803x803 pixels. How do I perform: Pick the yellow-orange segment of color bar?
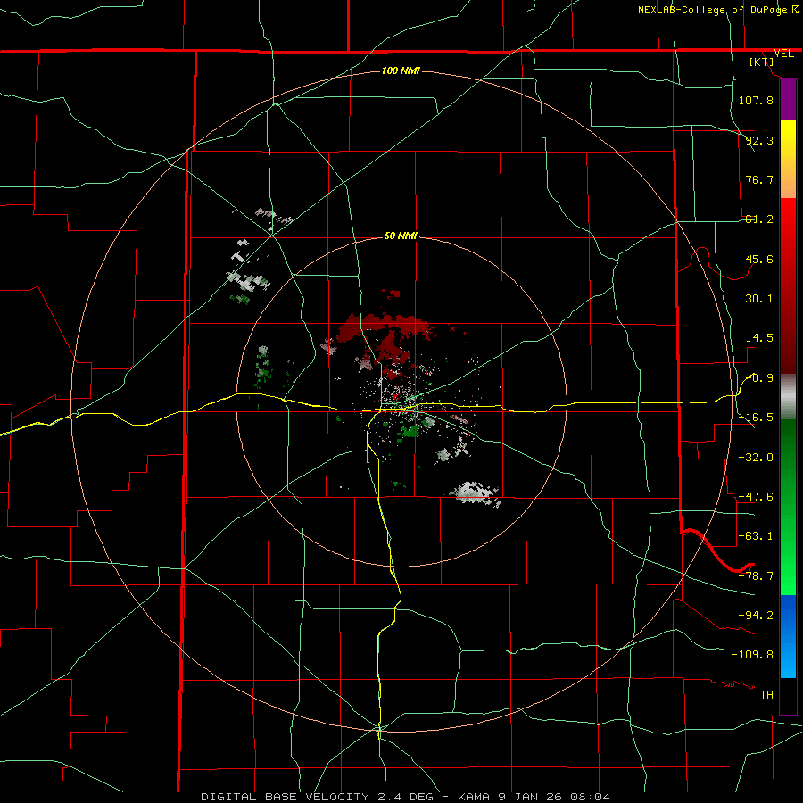click(x=788, y=159)
